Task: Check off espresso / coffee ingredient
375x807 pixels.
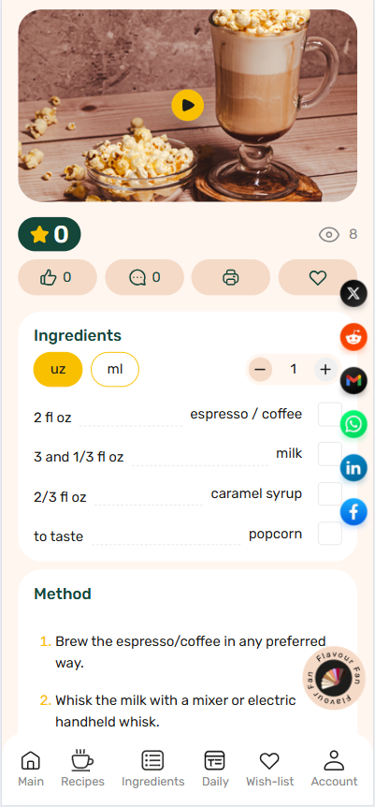Action: click(330, 415)
